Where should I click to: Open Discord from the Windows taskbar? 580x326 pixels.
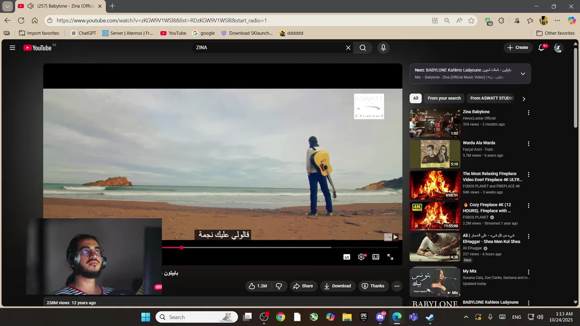tap(380, 317)
